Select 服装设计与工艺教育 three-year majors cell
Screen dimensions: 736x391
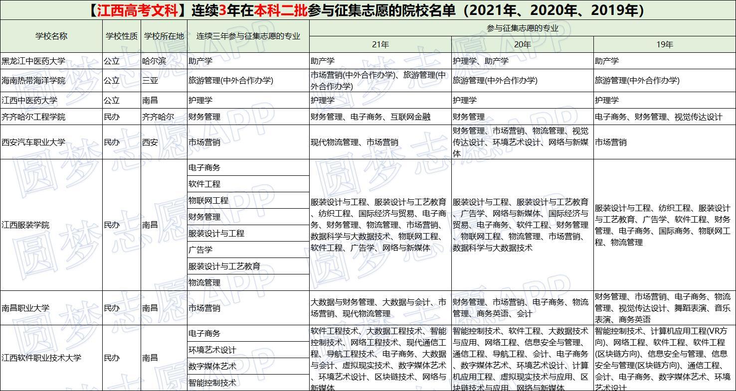(x=248, y=266)
